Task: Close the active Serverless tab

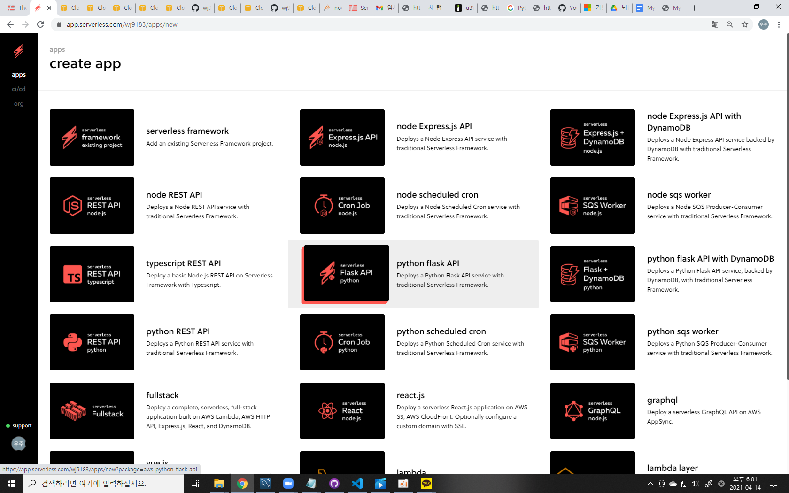Action: [49, 8]
